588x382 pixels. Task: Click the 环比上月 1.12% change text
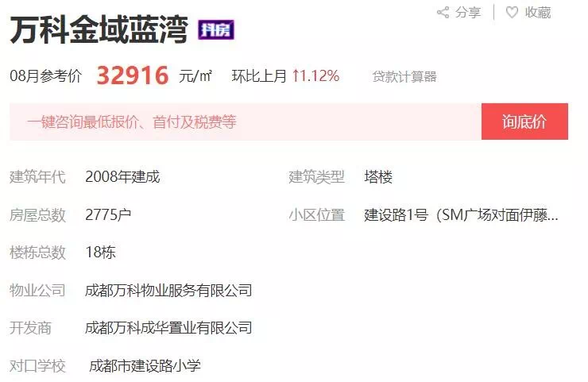285,75
